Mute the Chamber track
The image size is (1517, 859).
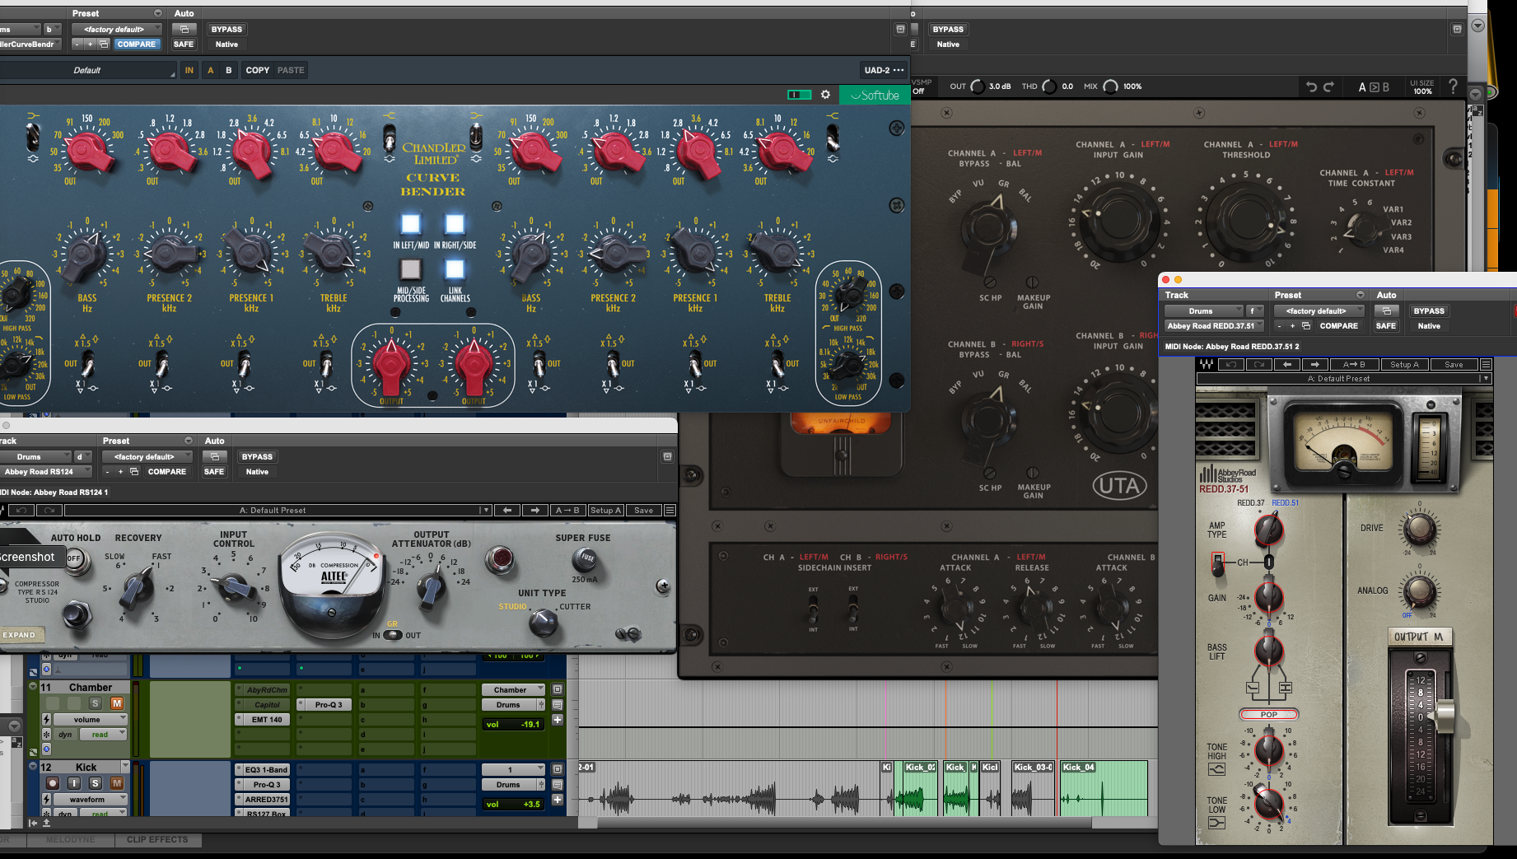(x=117, y=703)
